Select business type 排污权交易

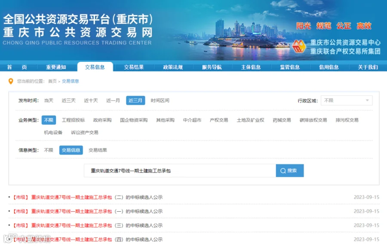pyautogui.click(x=347, y=120)
